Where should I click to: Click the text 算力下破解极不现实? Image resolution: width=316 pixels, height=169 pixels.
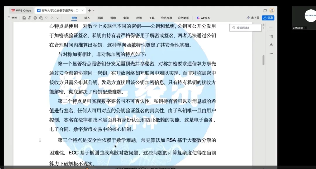pyautogui.click(x=71, y=163)
